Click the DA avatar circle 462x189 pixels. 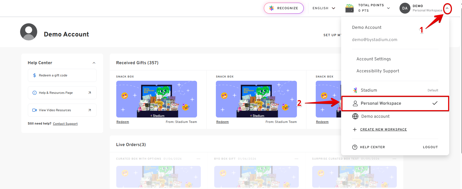coord(405,8)
